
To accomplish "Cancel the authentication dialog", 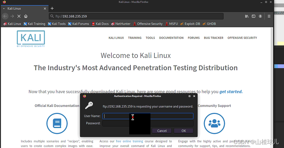I will (162, 131).
